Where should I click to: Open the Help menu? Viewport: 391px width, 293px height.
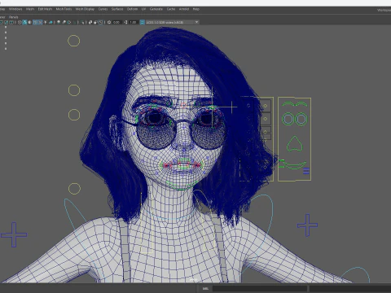tap(196, 9)
